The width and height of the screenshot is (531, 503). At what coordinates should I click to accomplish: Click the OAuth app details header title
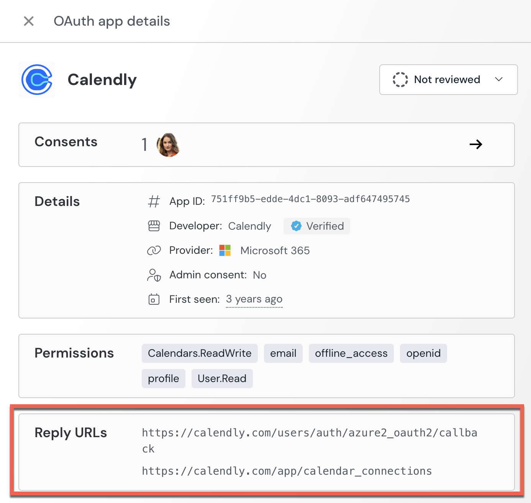(112, 21)
